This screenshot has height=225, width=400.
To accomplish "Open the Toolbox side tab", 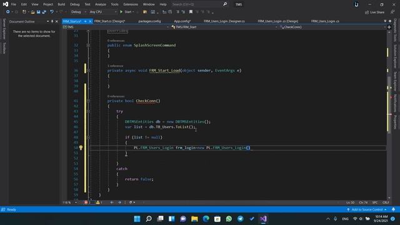I will [4, 48].
